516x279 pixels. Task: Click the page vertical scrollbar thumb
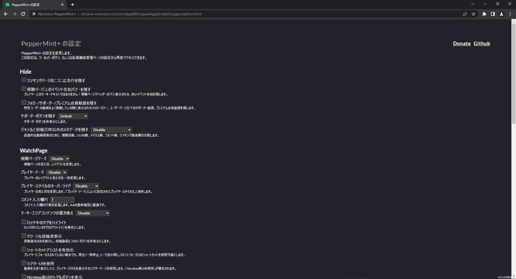(x=513, y=72)
